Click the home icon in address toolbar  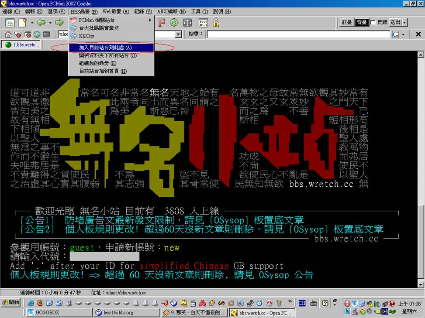[8, 34]
